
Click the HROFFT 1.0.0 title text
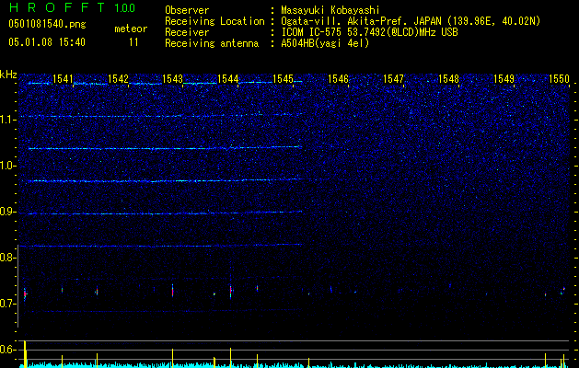73,7
